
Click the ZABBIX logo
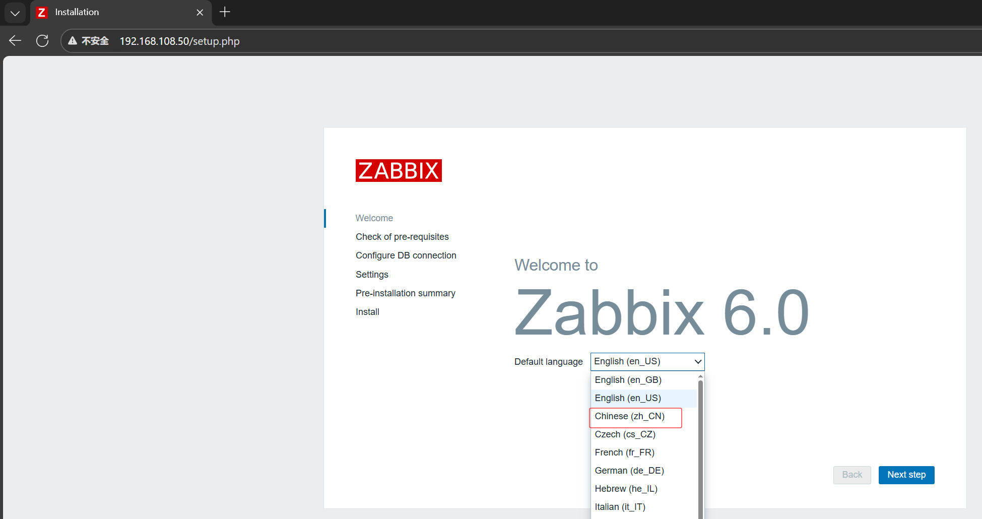(x=399, y=170)
